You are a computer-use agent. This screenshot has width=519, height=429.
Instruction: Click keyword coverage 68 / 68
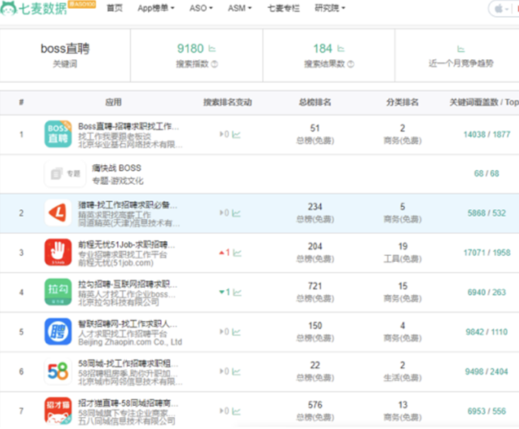click(486, 173)
